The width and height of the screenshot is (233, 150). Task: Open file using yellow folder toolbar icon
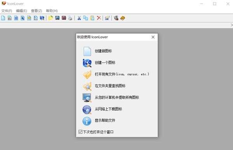(50, 18)
